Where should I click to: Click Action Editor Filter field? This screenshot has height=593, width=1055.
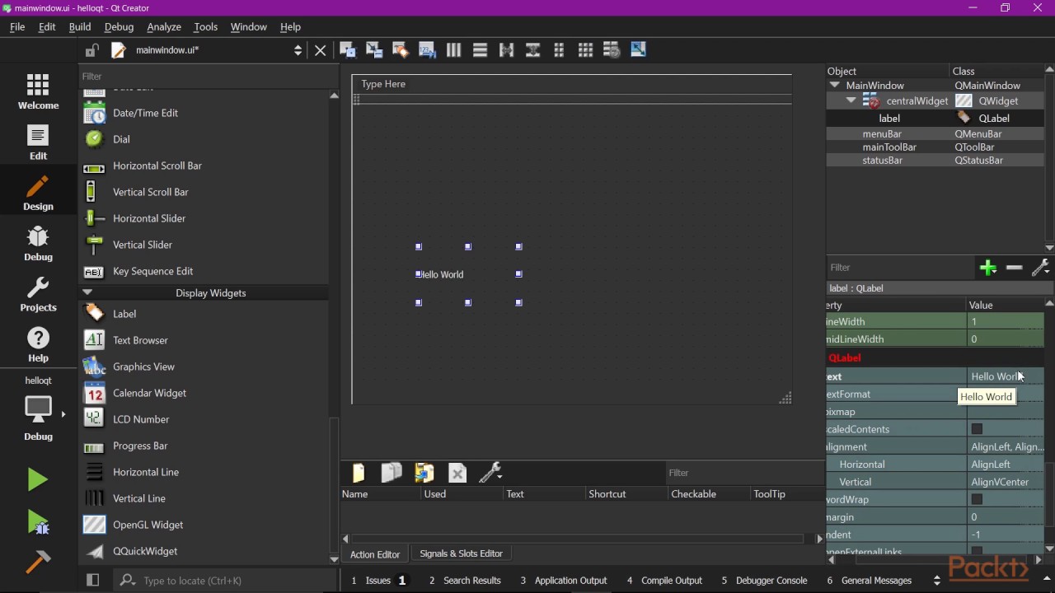[743, 473]
